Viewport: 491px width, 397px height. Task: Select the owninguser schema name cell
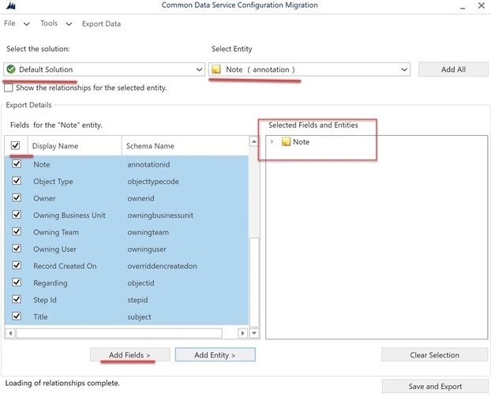(x=147, y=249)
